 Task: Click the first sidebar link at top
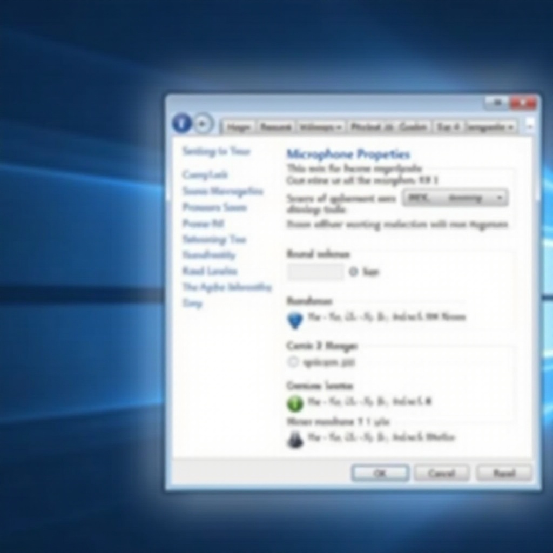point(216,151)
